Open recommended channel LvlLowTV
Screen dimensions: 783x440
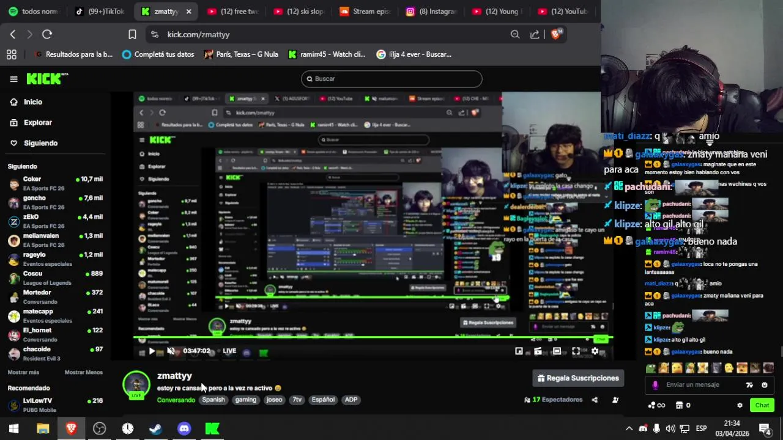[x=55, y=405]
